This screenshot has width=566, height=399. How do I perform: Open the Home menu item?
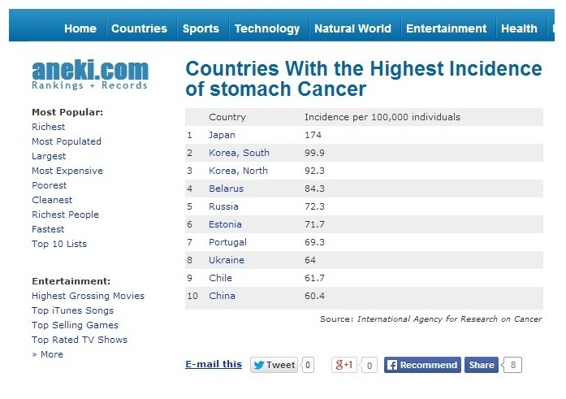(x=80, y=28)
